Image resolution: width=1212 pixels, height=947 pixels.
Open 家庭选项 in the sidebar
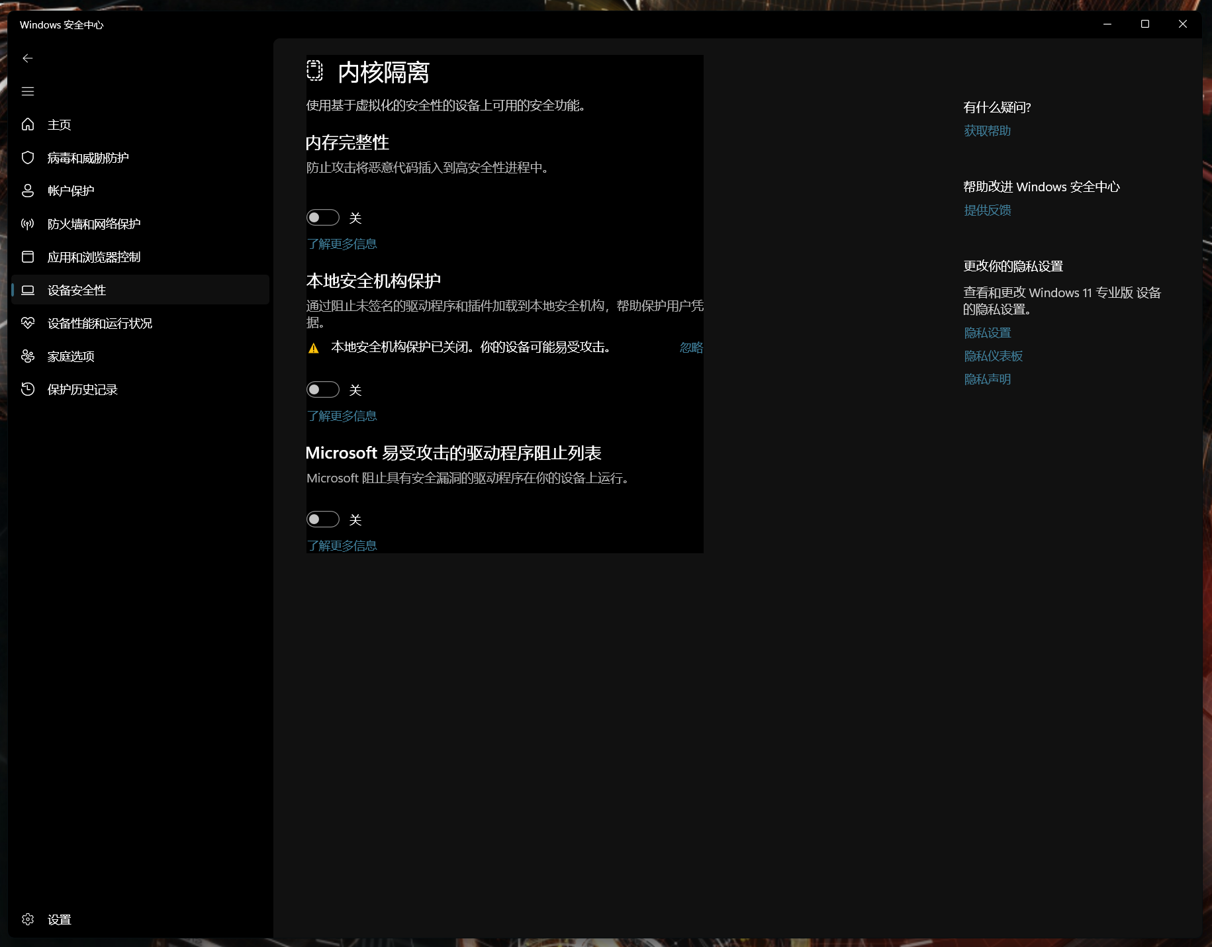click(x=140, y=356)
